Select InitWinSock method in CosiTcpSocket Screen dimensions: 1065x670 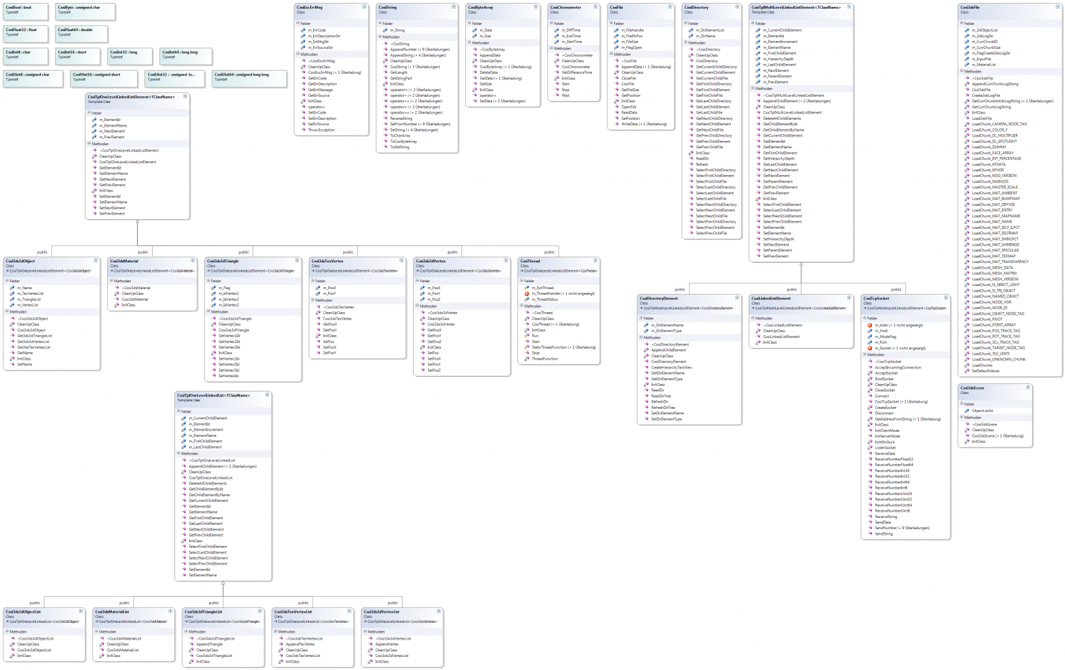(x=885, y=442)
